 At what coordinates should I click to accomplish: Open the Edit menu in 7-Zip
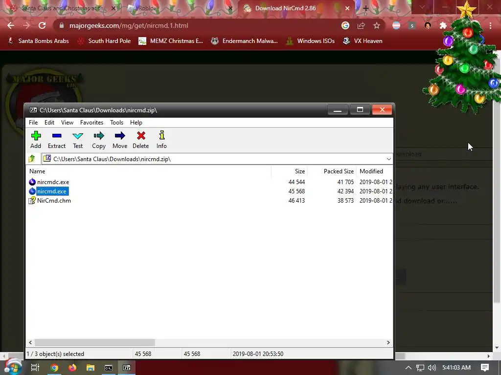tap(49, 123)
